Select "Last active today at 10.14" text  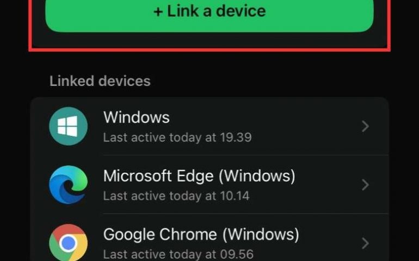coord(176,196)
